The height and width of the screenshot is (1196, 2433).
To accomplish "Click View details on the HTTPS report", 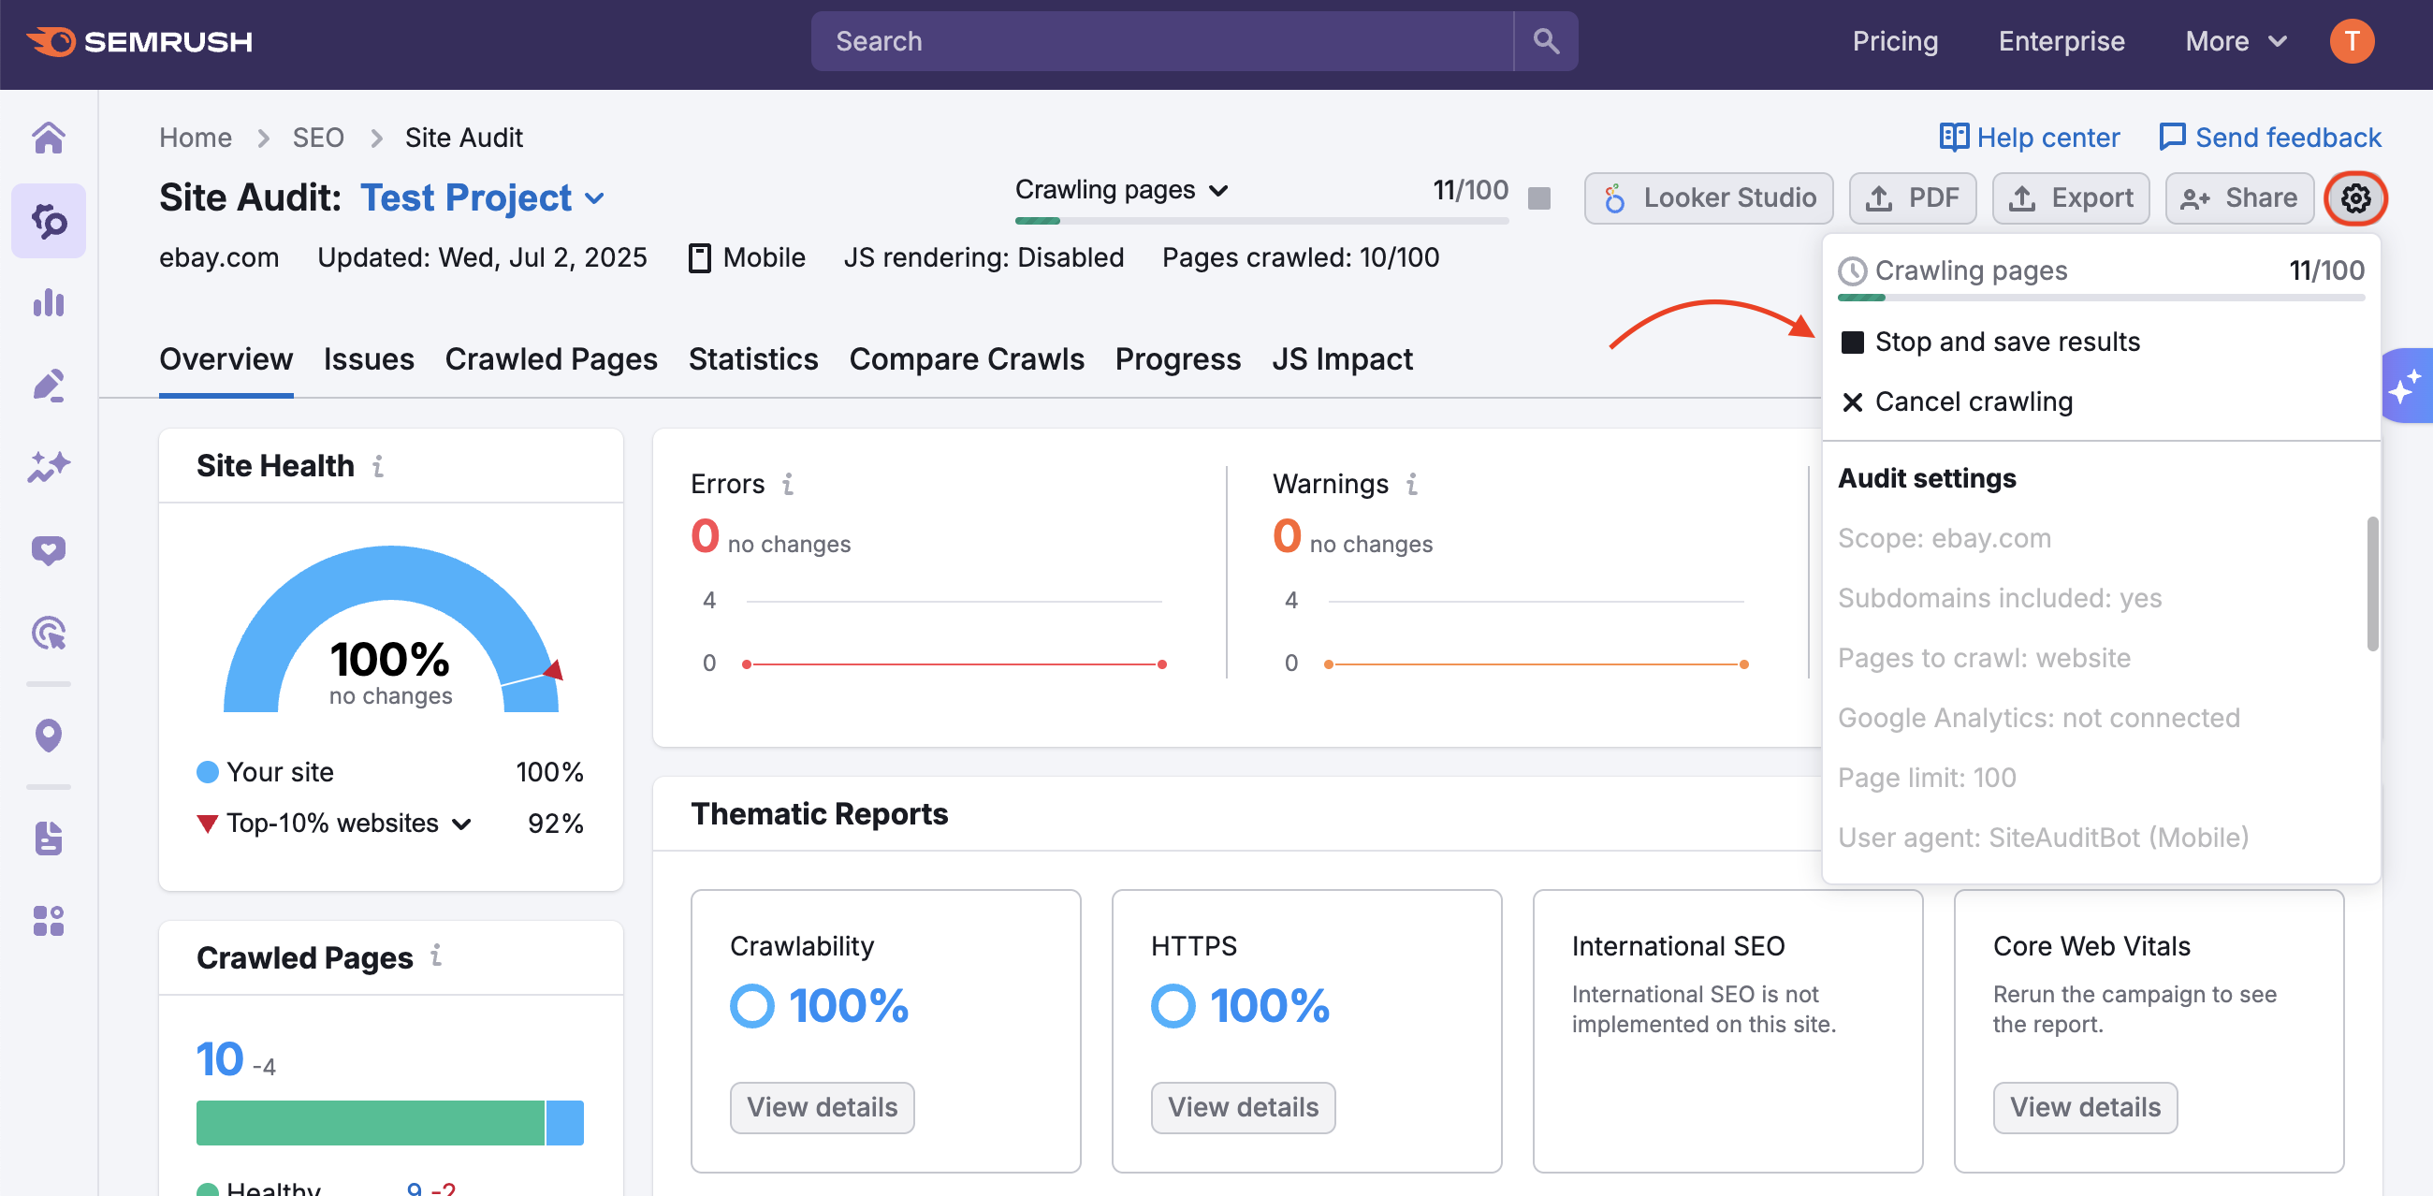I will 1242,1107.
